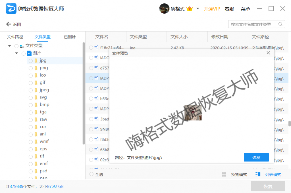291x193 pixels.
Task: Open the account dropdown arrow
Action: (x=198, y=9)
